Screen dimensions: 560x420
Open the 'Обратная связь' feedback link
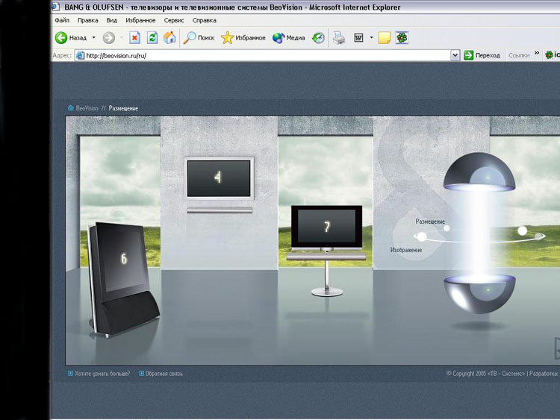tap(164, 374)
